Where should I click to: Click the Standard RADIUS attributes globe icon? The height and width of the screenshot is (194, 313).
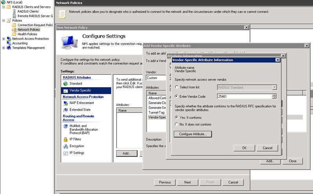tap(65, 84)
